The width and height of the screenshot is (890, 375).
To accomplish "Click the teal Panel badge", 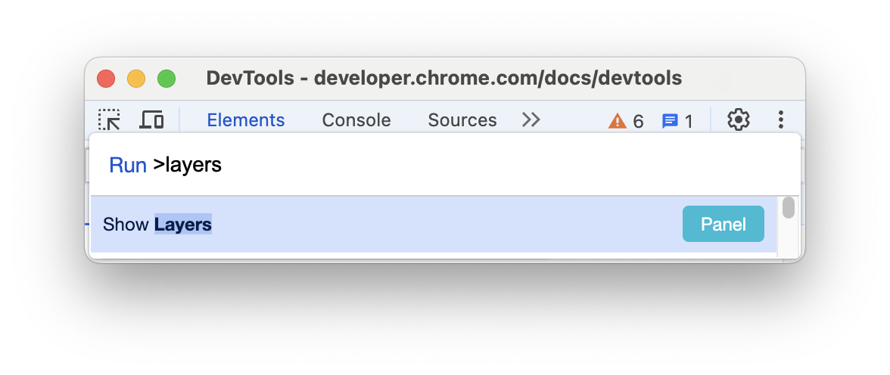I will 724,225.
